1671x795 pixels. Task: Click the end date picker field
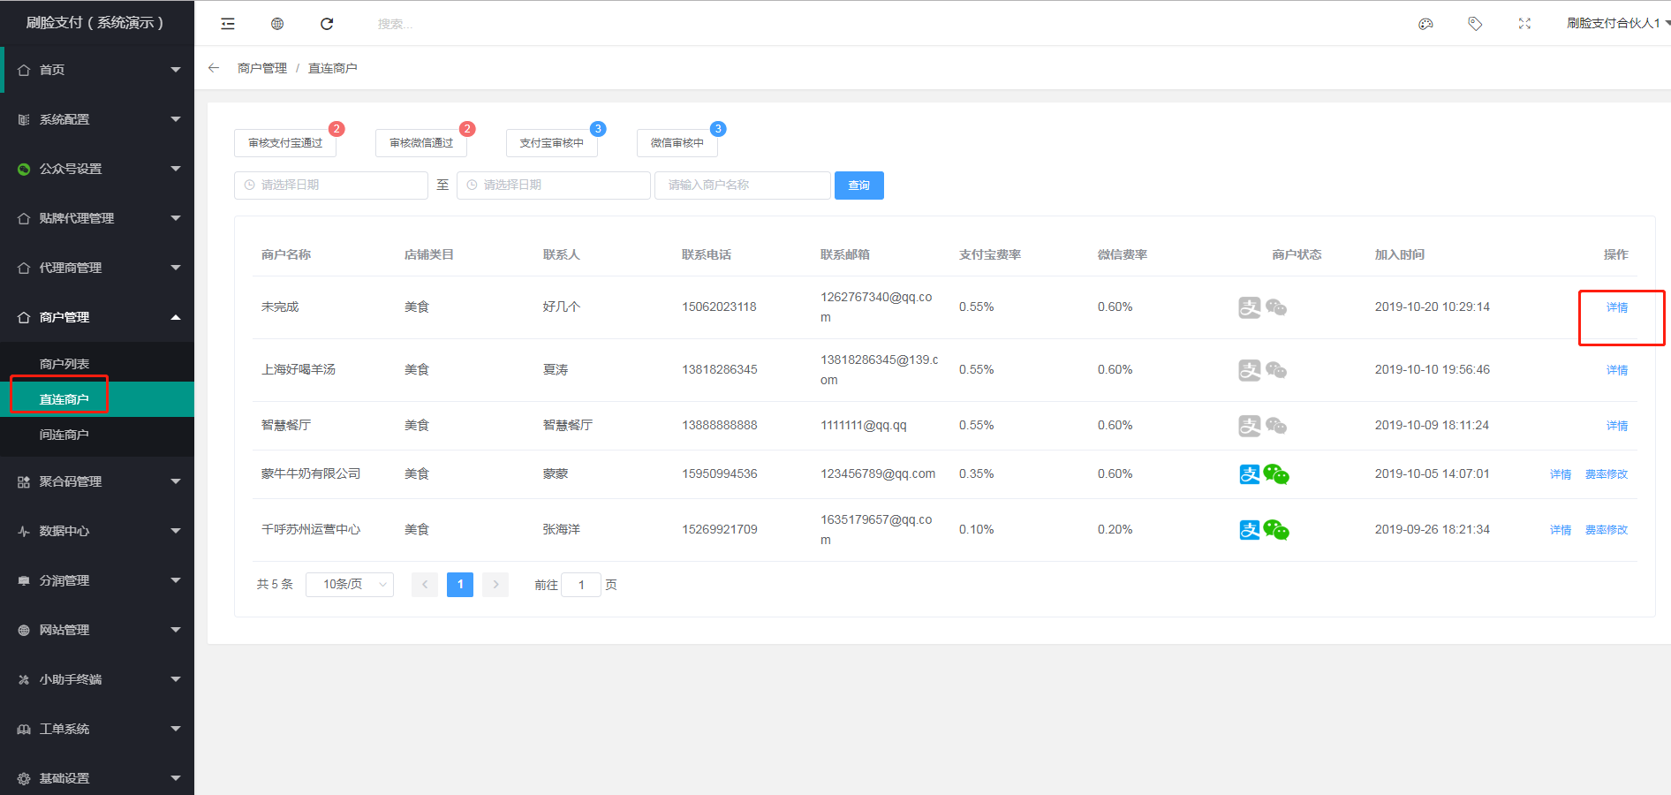554,185
